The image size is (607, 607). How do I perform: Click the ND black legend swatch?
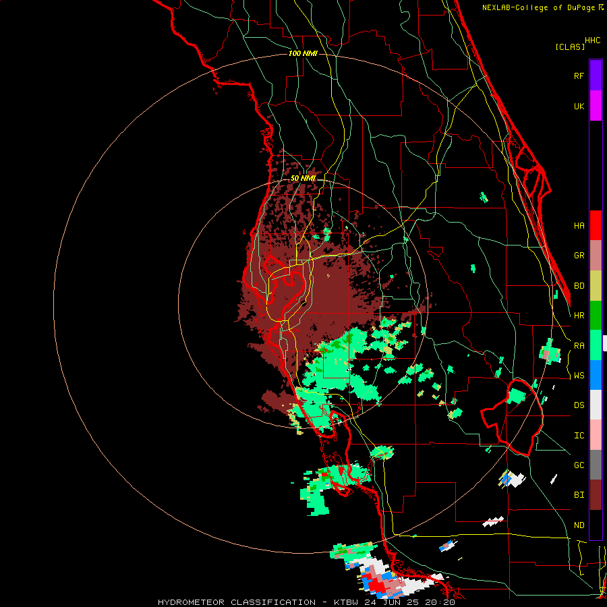pyautogui.click(x=596, y=525)
